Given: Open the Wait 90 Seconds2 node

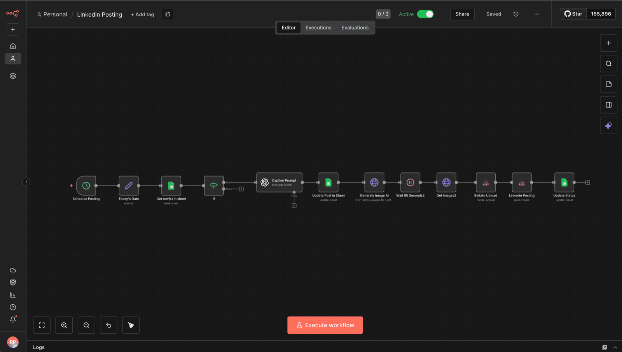Looking at the screenshot, I should point(410,182).
